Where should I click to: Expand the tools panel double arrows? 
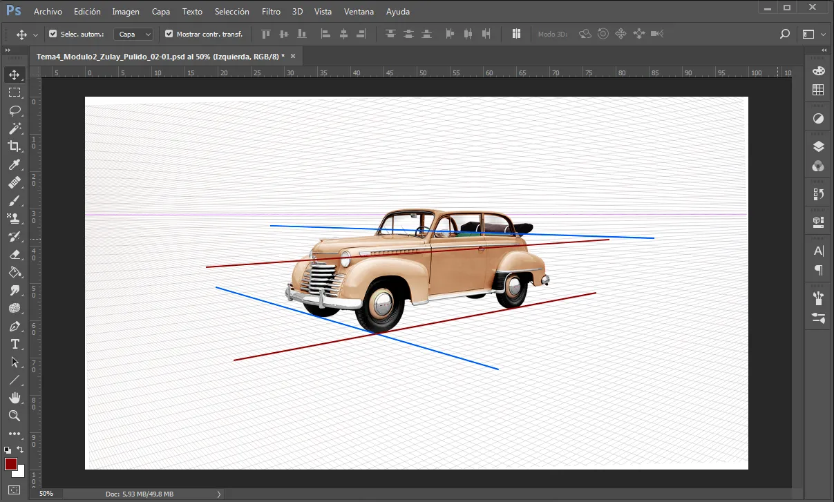(8, 51)
